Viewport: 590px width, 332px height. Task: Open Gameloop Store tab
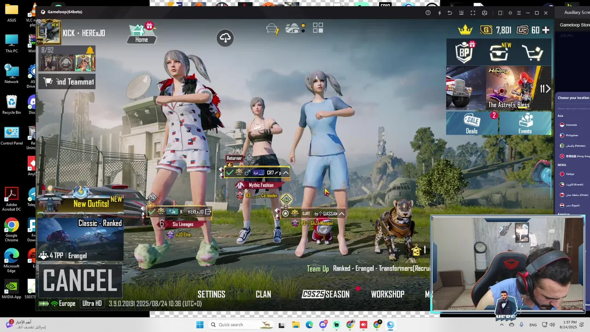[574, 25]
